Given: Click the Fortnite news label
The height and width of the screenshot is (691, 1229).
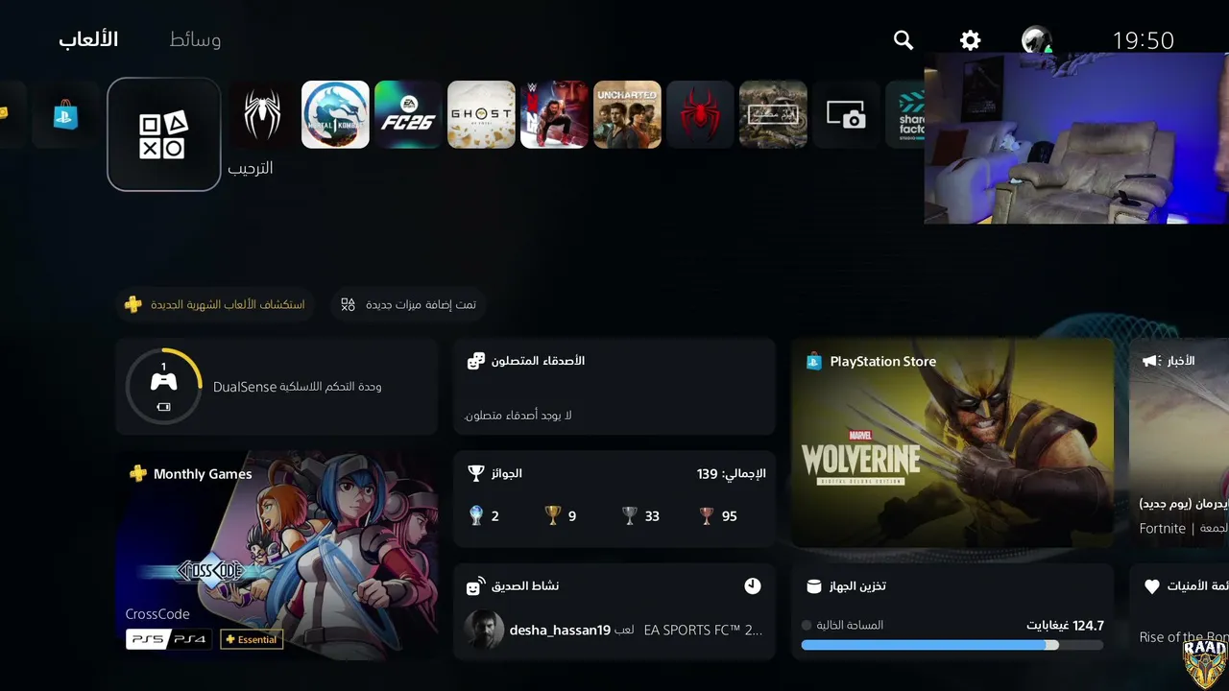Looking at the screenshot, I should pyautogui.click(x=1163, y=529).
